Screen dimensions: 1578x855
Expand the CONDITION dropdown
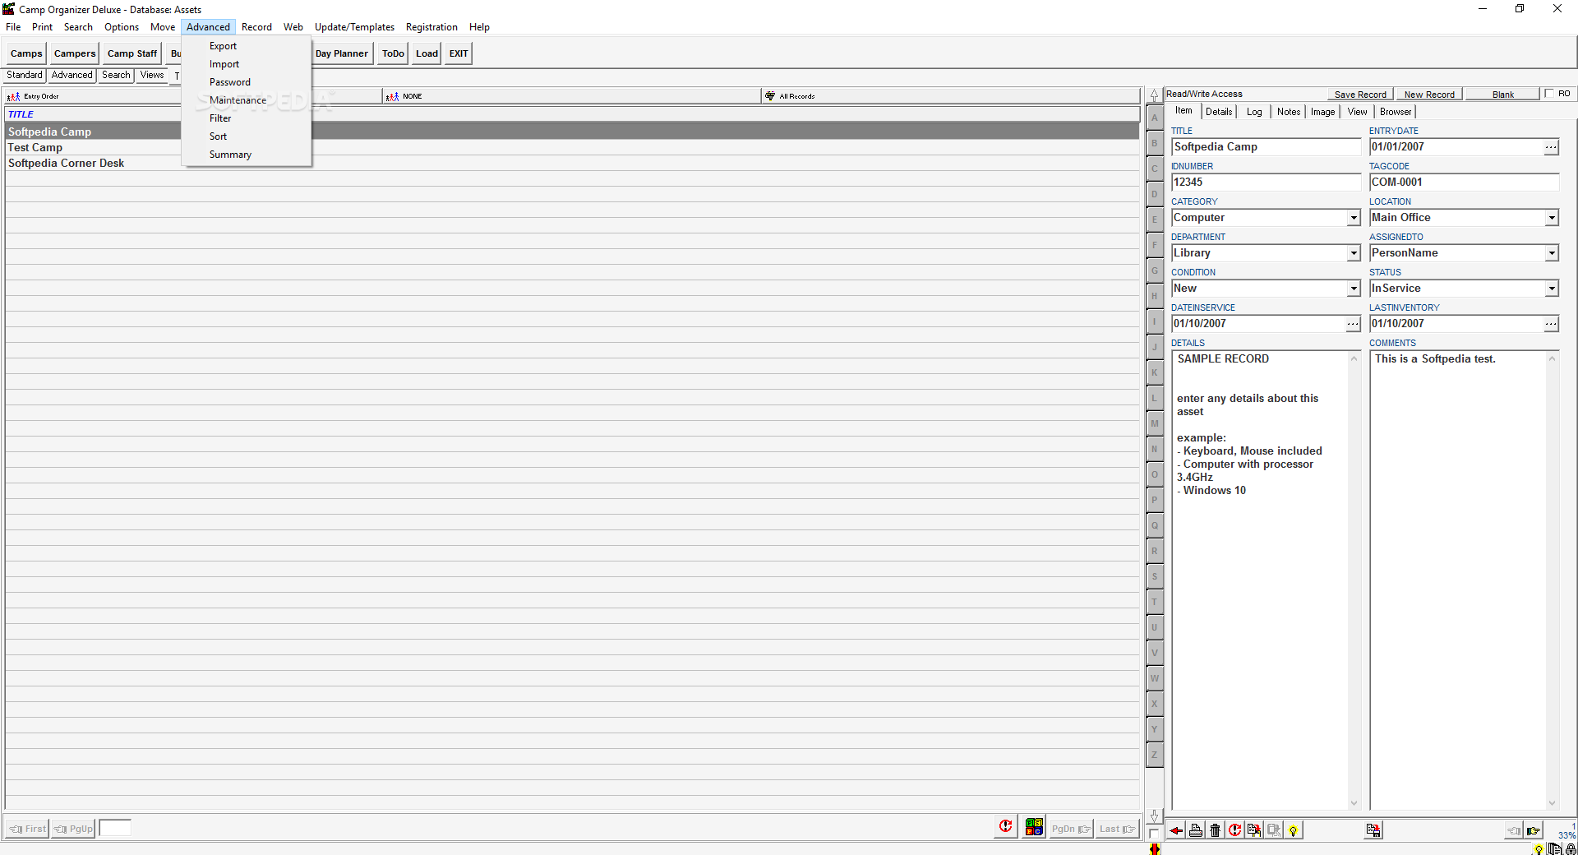(x=1354, y=289)
